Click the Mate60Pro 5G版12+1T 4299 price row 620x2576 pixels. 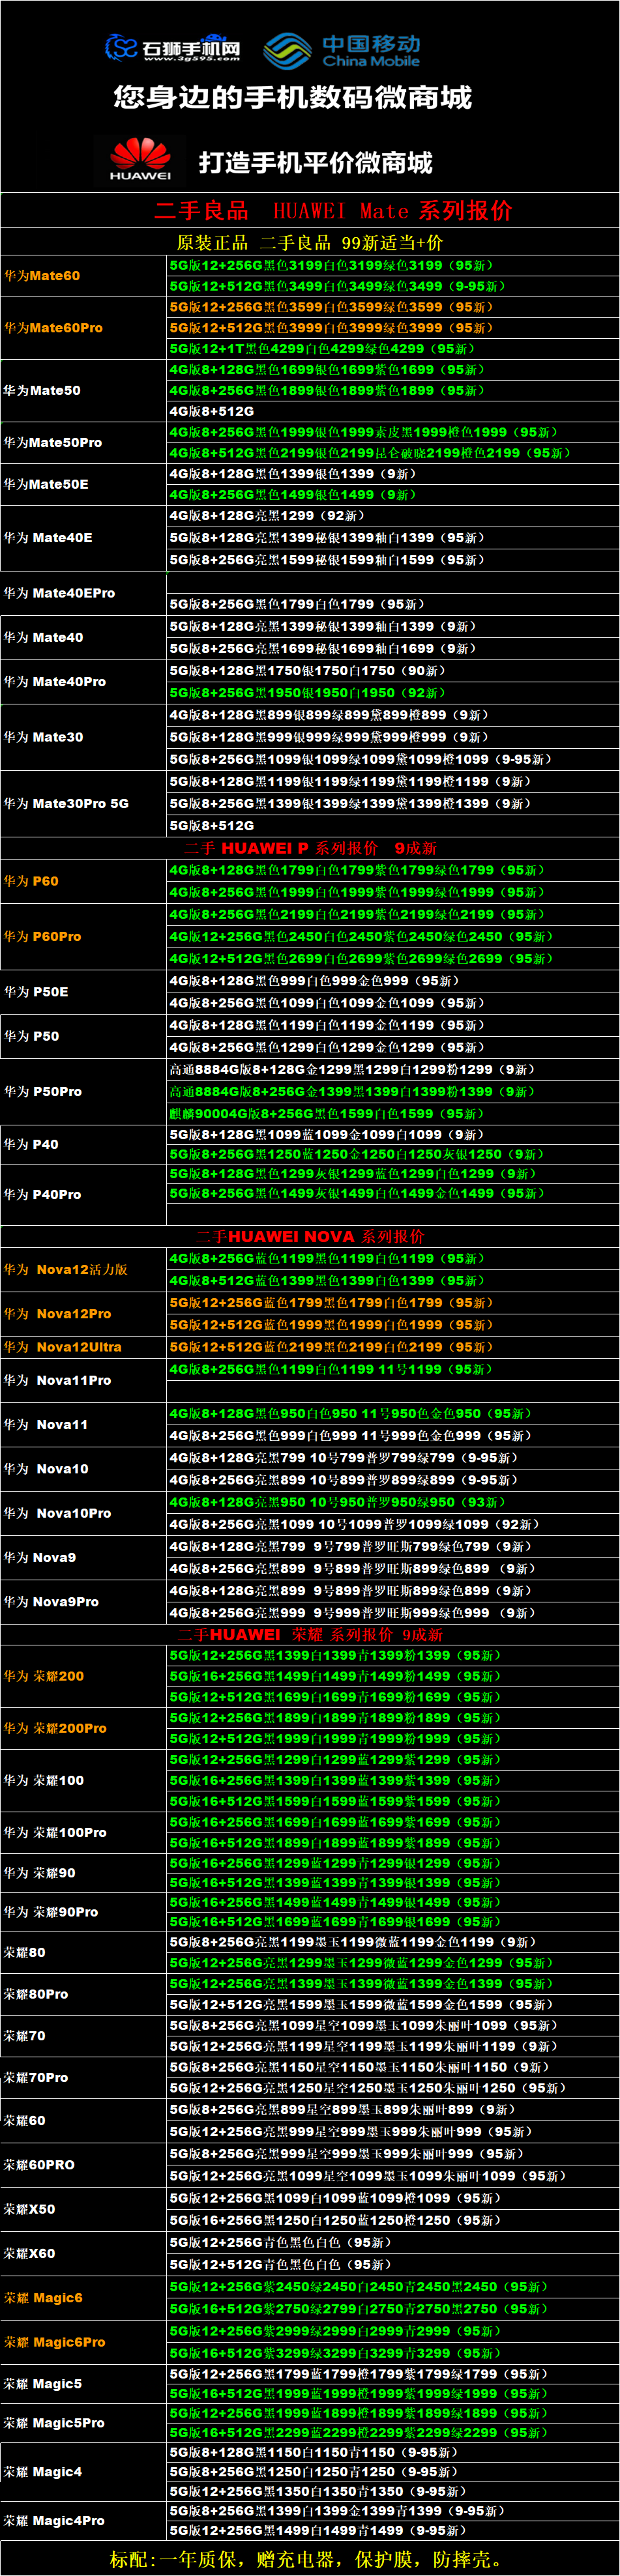tap(392, 349)
